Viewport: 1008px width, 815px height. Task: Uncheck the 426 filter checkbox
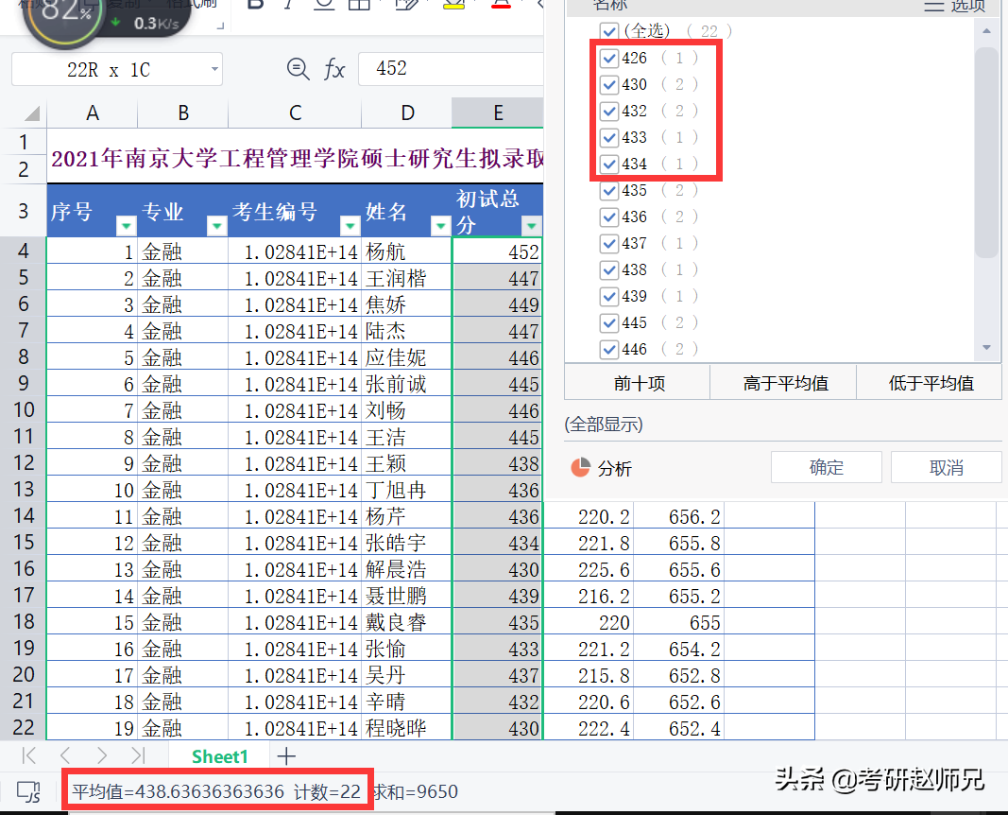tap(609, 58)
